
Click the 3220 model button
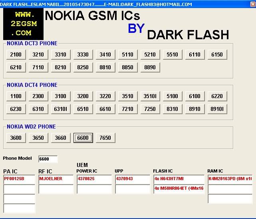[x=105, y=96]
